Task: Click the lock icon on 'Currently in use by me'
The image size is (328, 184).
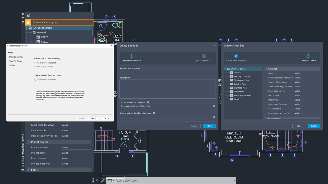Action: click(x=28, y=22)
